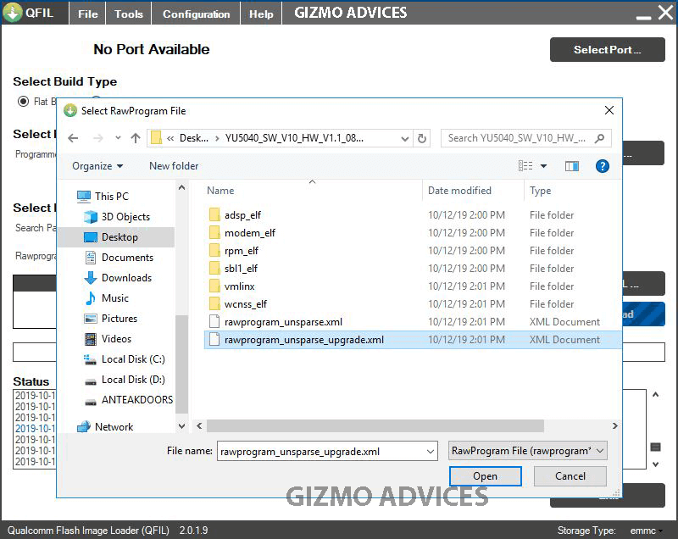678x539 pixels.
Task: Expand the view options dropdown arrow
Action: (543, 166)
